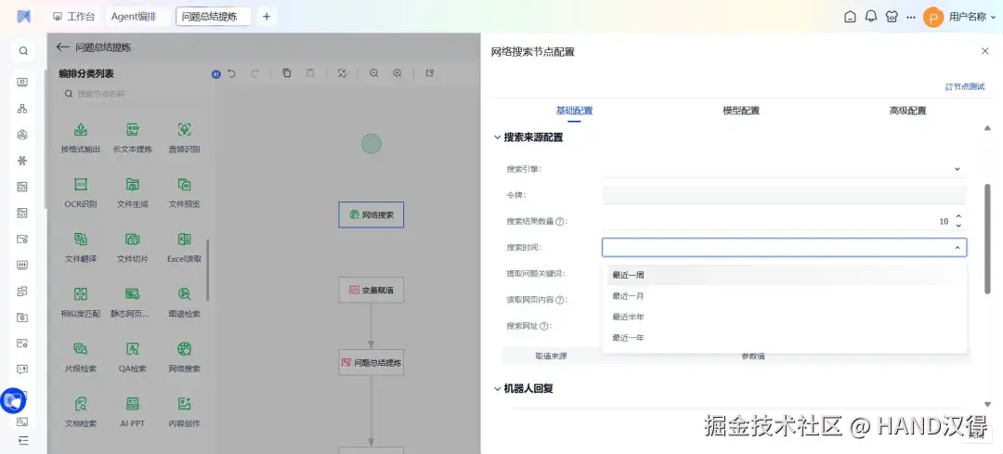Pick the 相似度匹配 node icon
Image resolution: width=1003 pixels, height=454 pixels.
(81, 294)
